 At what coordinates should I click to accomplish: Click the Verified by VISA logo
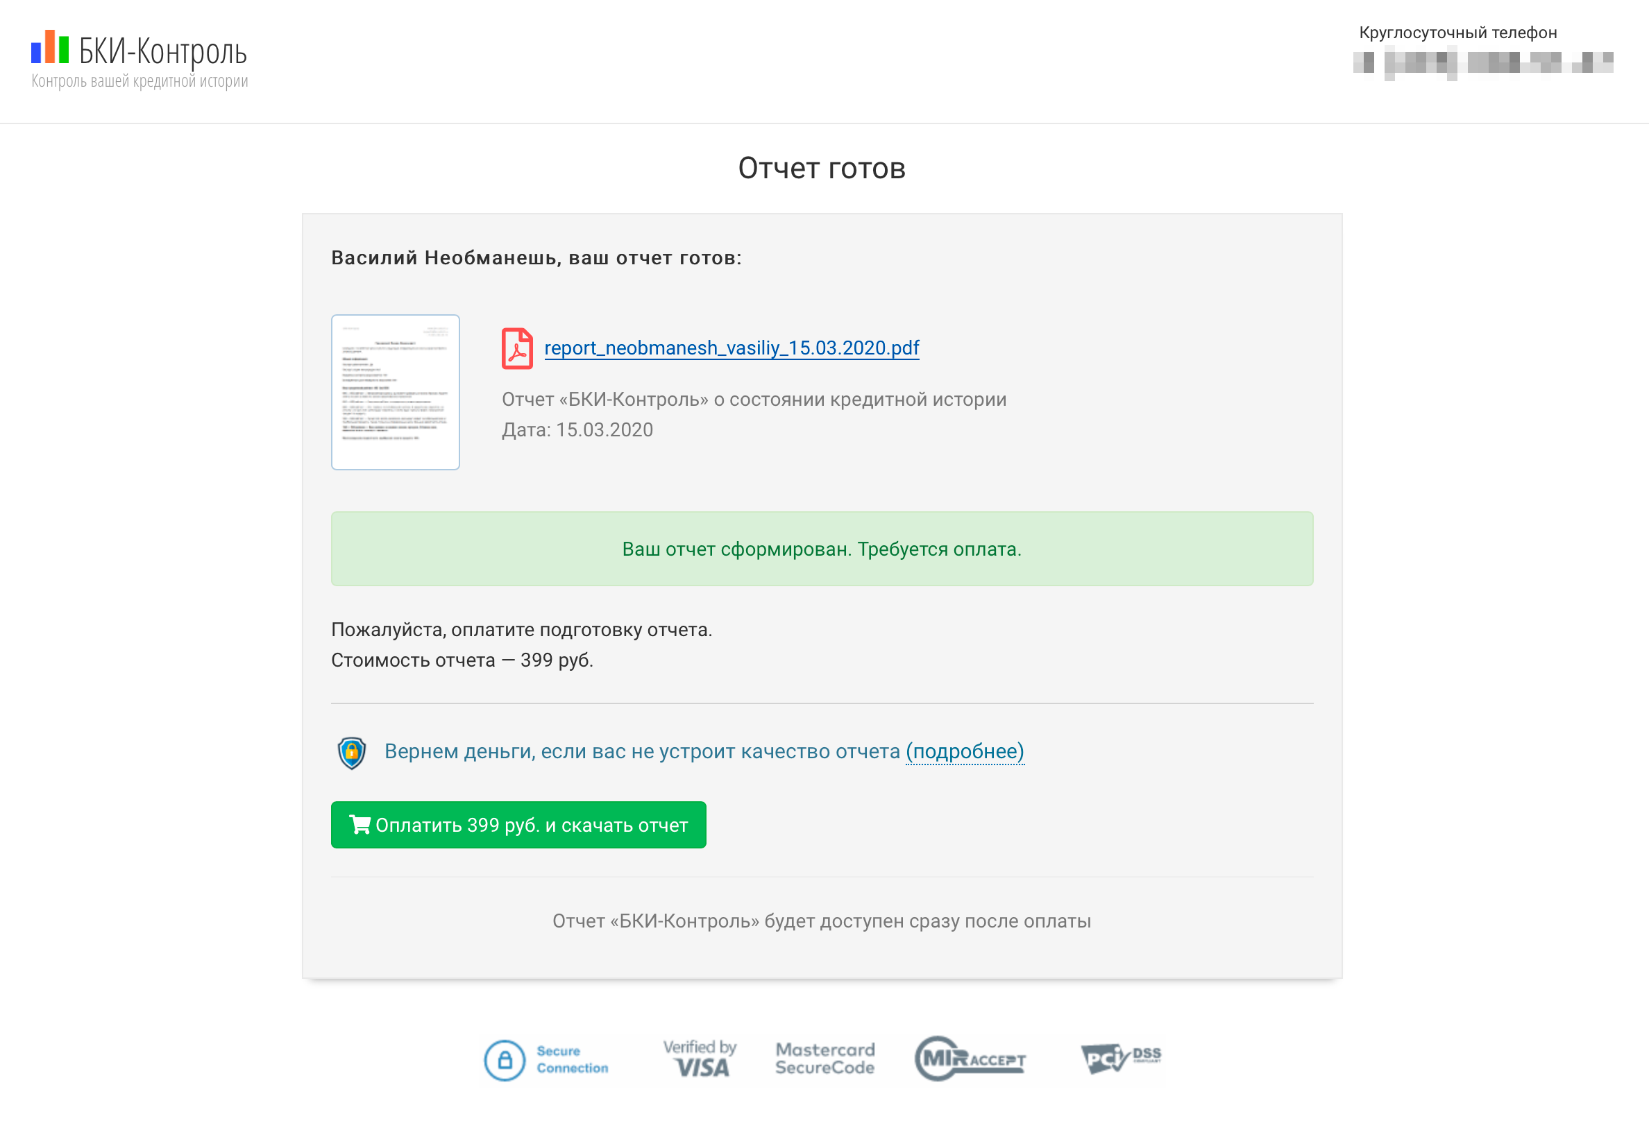(x=700, y=1059)
